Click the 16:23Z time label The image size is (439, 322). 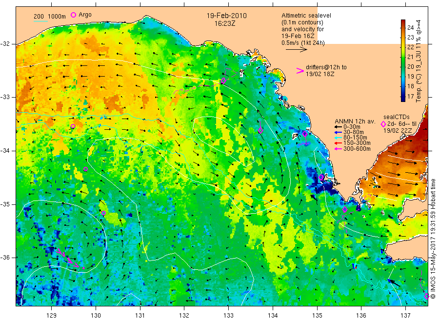[x=225, y=24]
